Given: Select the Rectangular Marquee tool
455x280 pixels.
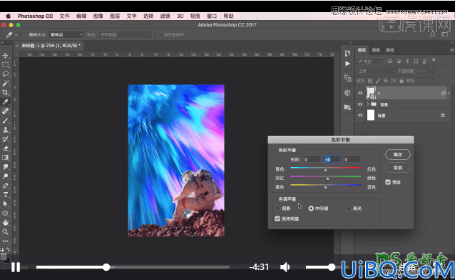Looking at the screenshot, I should pos(5,64).
